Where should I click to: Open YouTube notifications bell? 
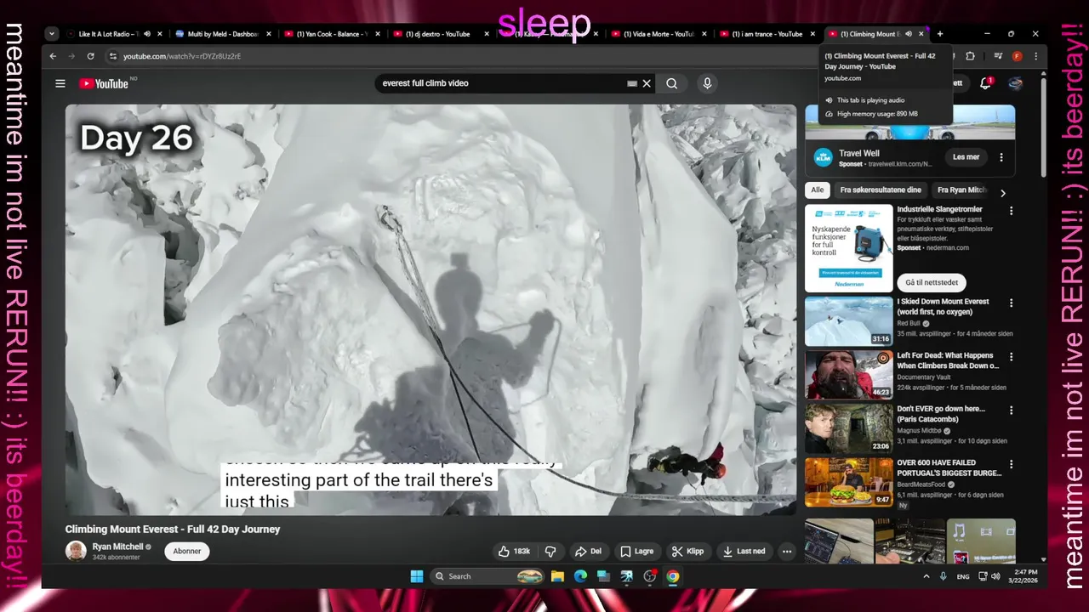(x=985, y=83)
